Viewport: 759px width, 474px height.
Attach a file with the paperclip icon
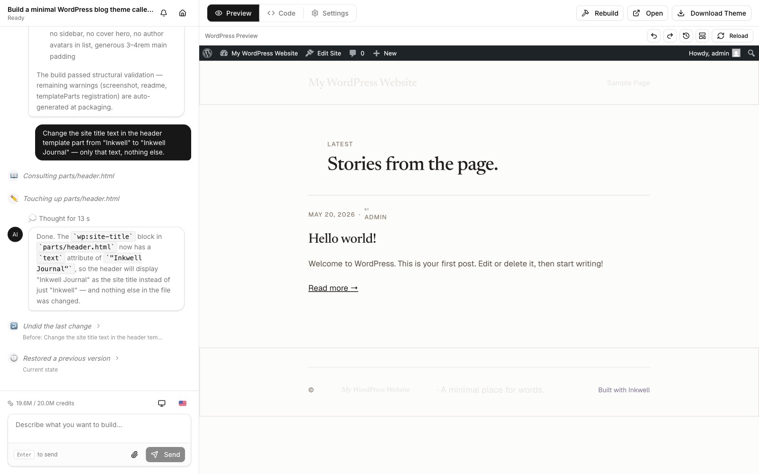(135, 455)
